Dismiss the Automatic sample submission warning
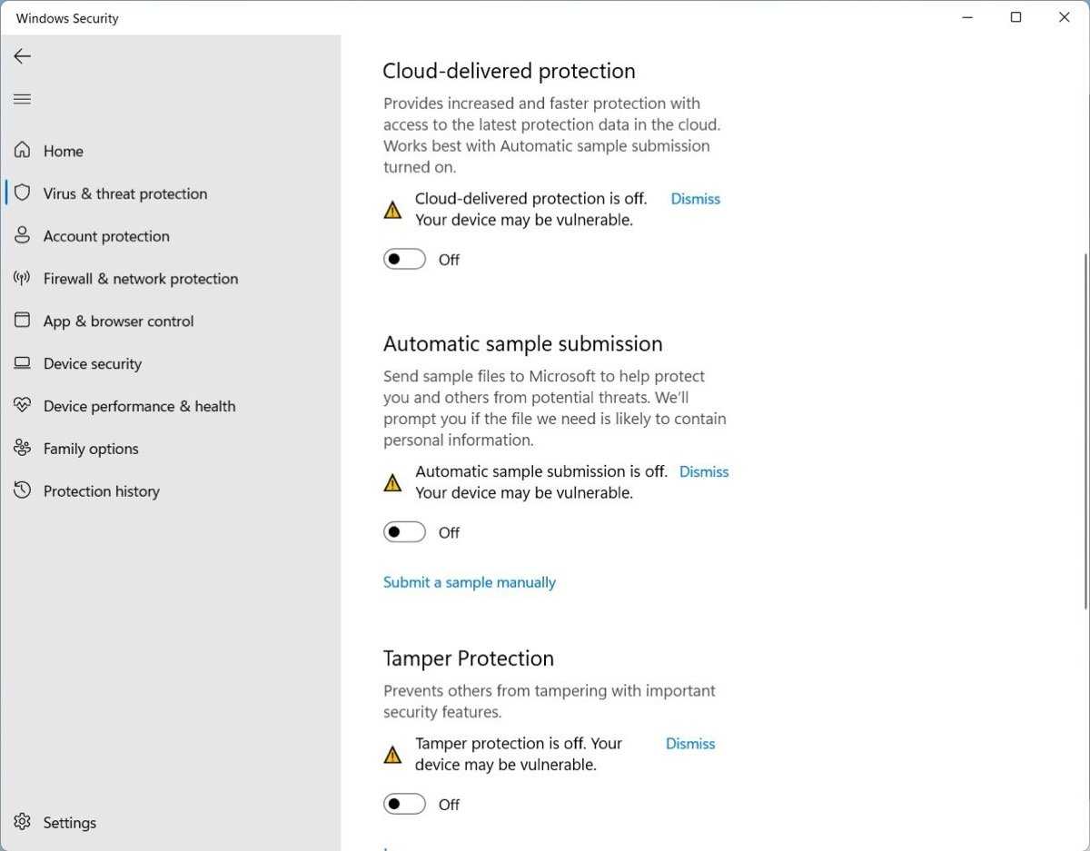Viewport: 1090px width, 851px height. click(x=704, y=471)
